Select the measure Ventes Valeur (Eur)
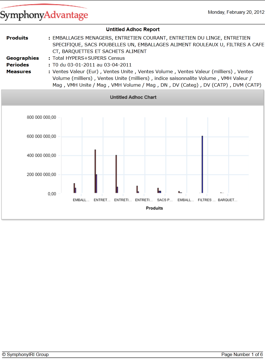The width and height of the screenshot is (265, 360). pos(76,71)
